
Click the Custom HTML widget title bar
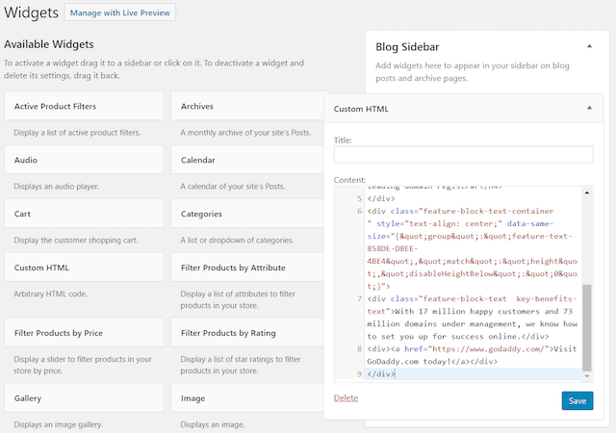464,109
